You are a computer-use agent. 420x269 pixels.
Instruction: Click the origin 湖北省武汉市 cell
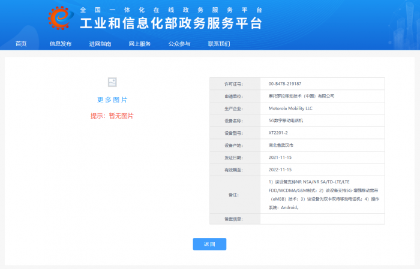[281, 145]
